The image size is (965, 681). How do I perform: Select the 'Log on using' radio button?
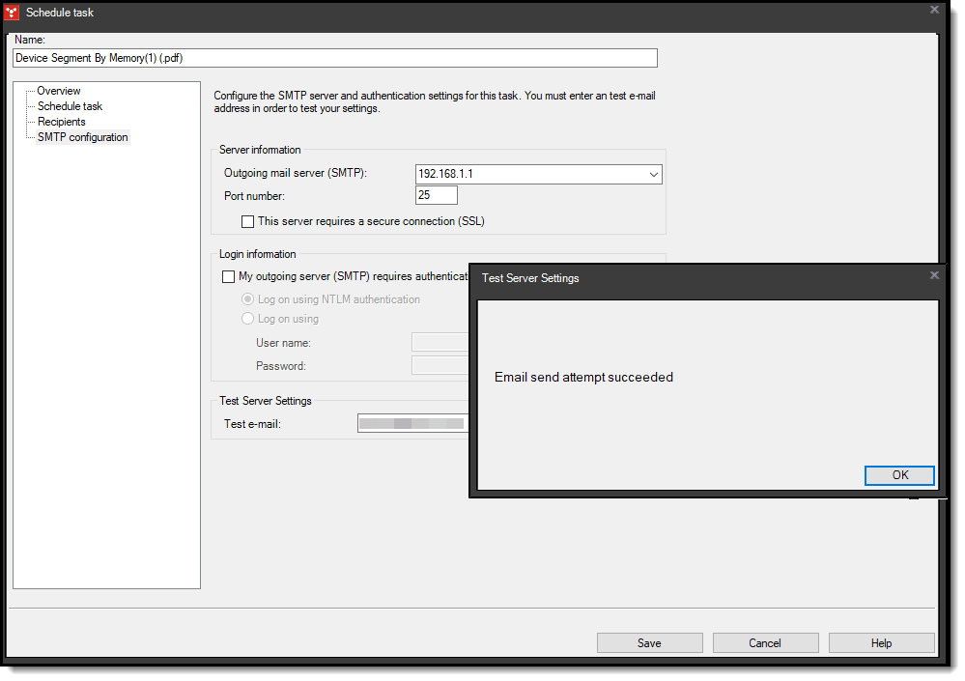[248, 319]
